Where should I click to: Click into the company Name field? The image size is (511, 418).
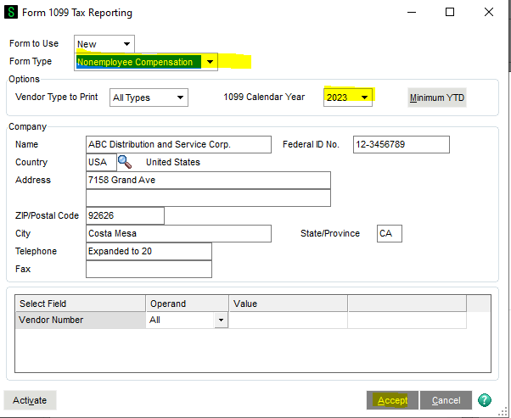[x=178, y=144]
